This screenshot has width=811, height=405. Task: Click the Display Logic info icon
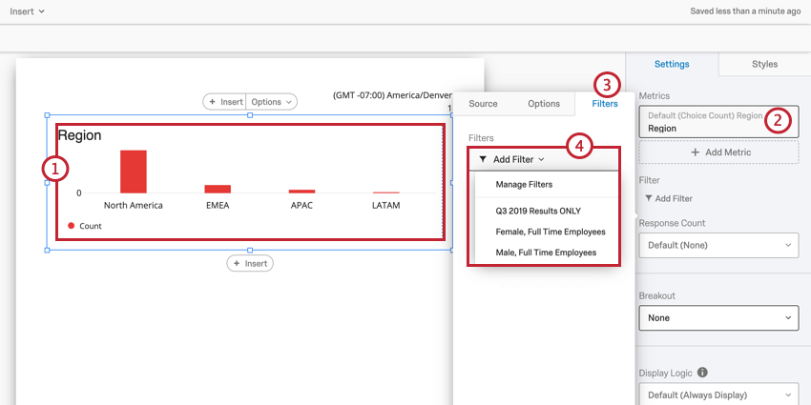pyautogui.click(x=702, y=373)
